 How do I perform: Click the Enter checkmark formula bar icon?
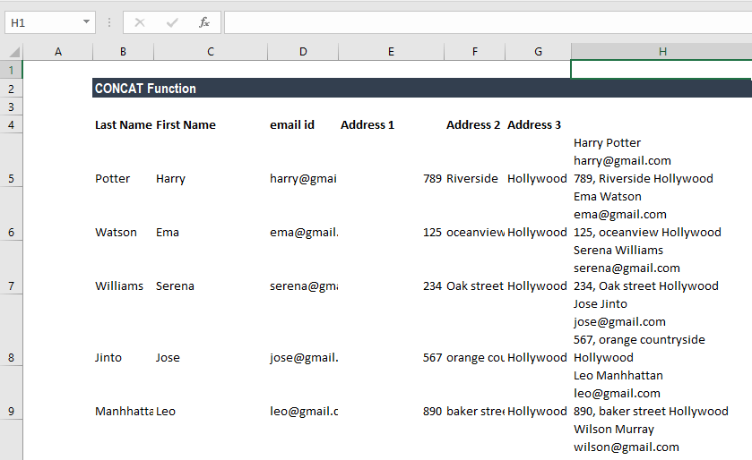pos(172,22)
